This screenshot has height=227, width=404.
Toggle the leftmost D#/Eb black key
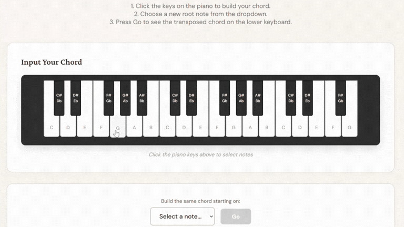(x=76, y=98)
